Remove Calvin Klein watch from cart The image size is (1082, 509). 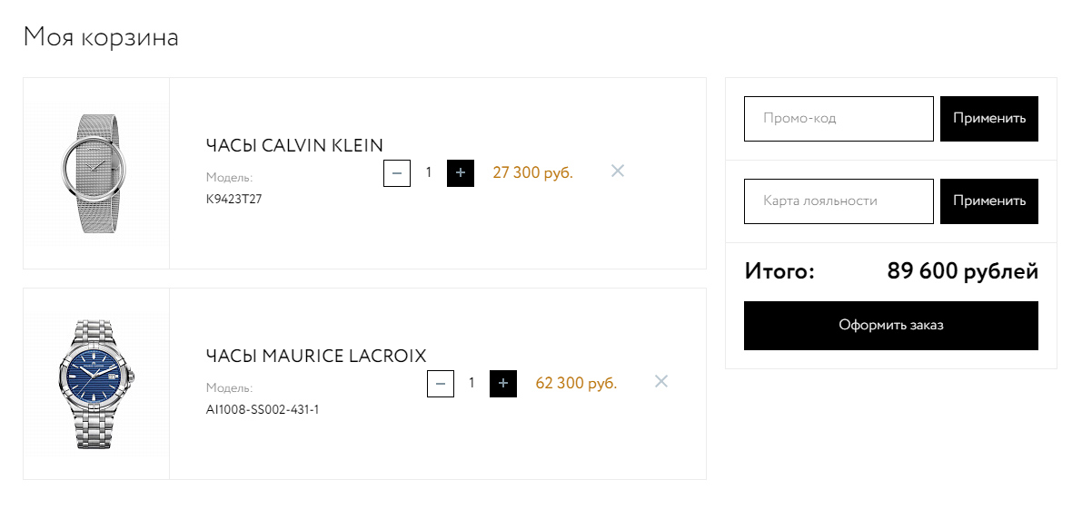pyautogui.click(x=618, y=171)
